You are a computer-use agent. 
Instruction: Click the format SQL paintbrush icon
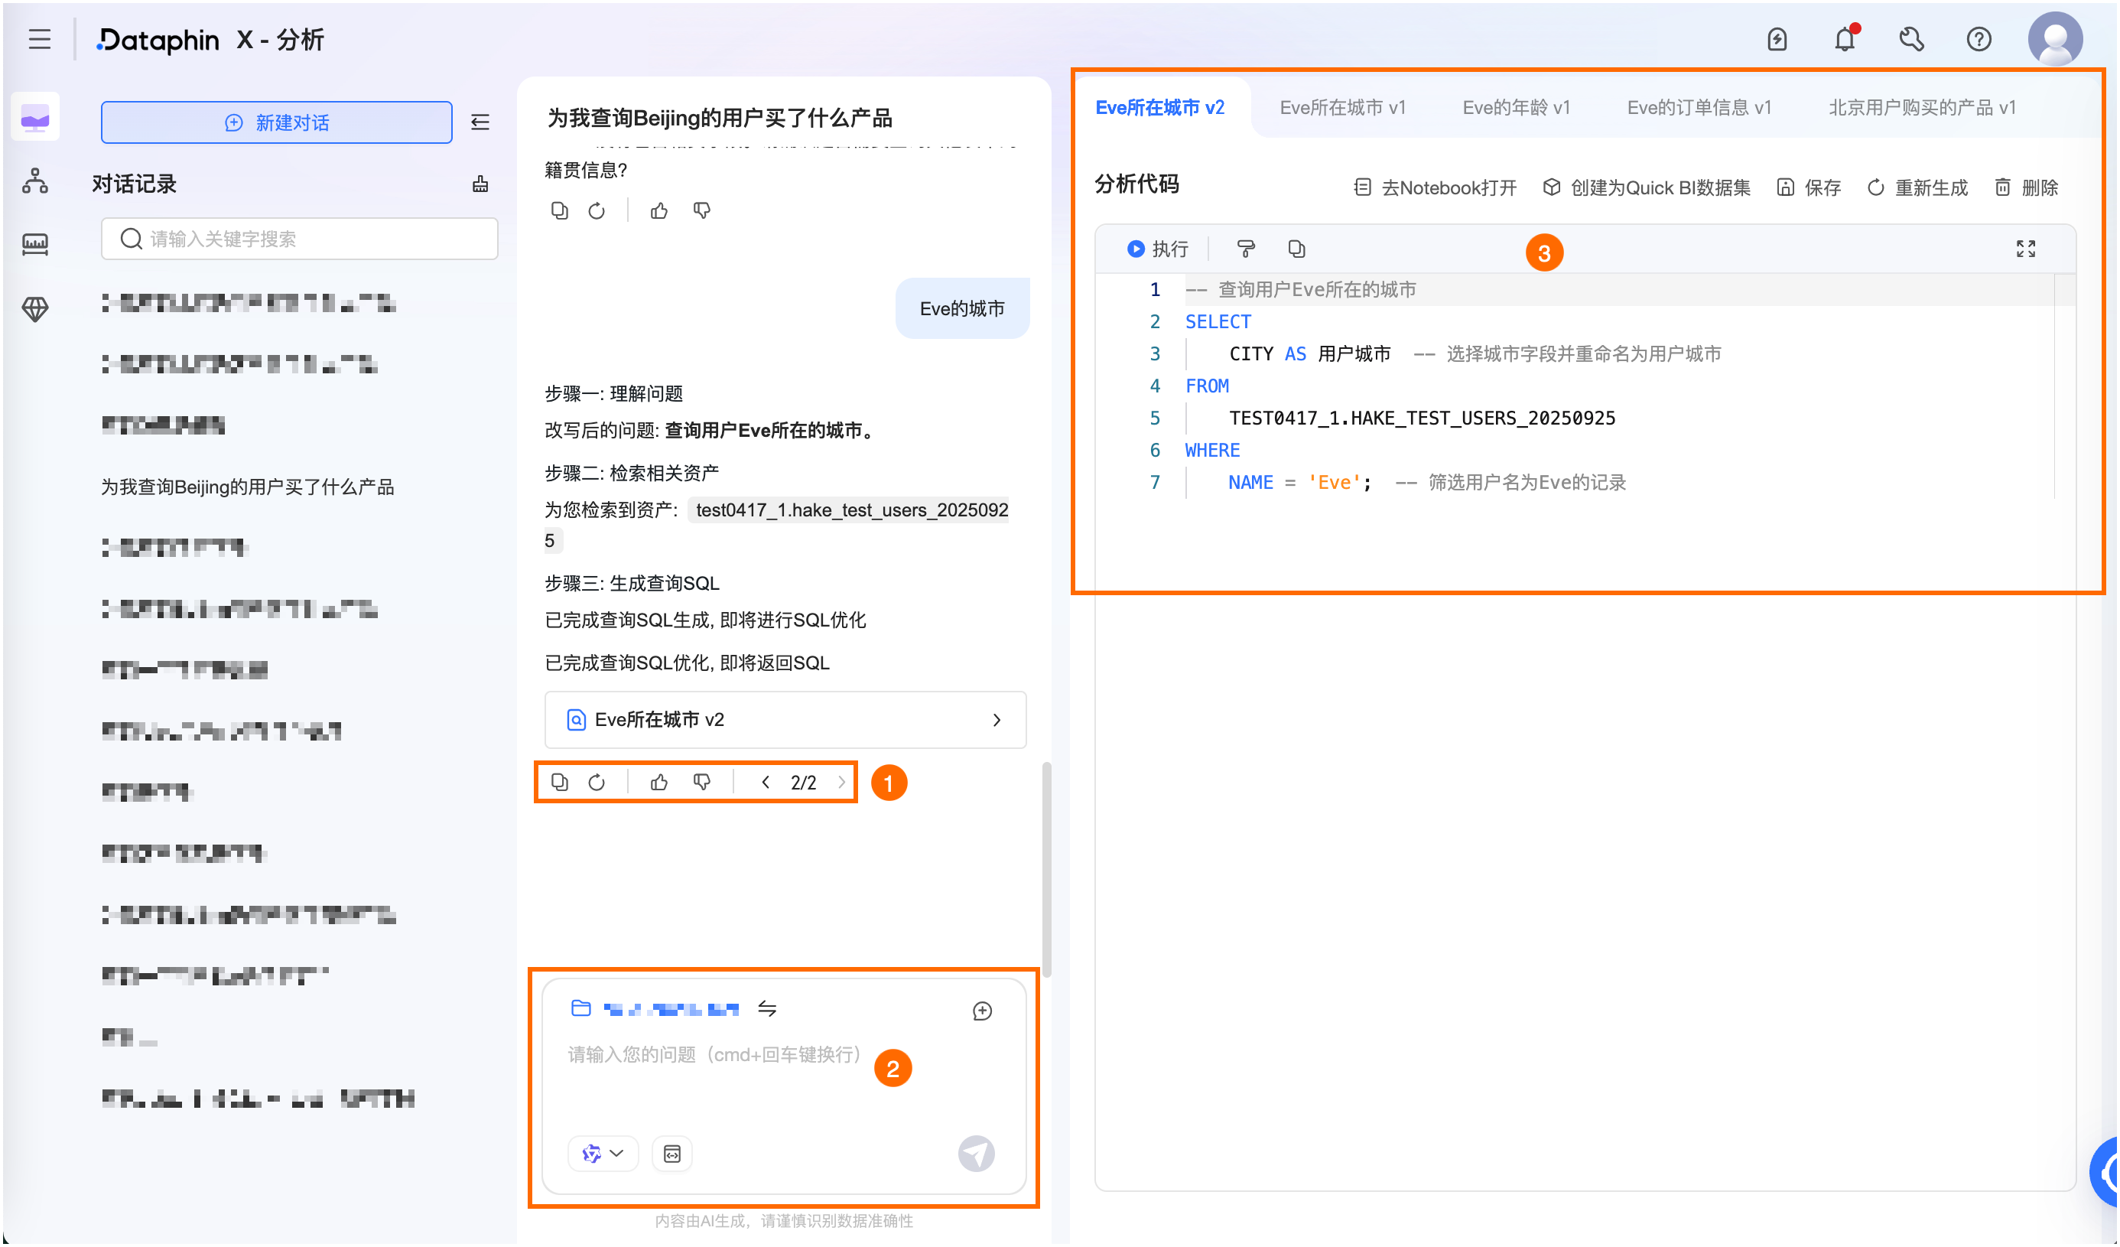pyautogui.click(x=1246, y=249)
